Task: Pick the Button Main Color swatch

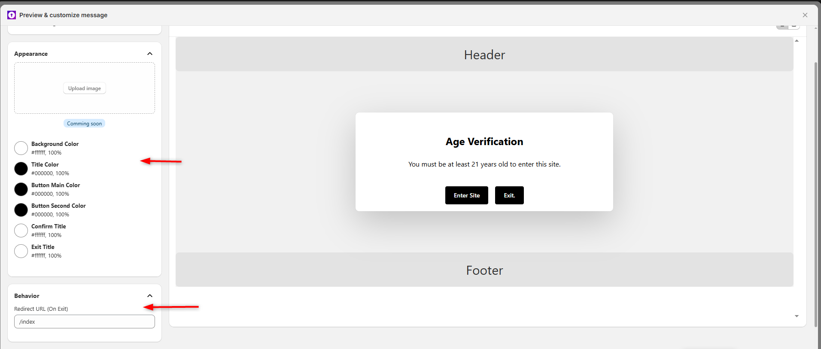Action: click(x=21, y=189)
